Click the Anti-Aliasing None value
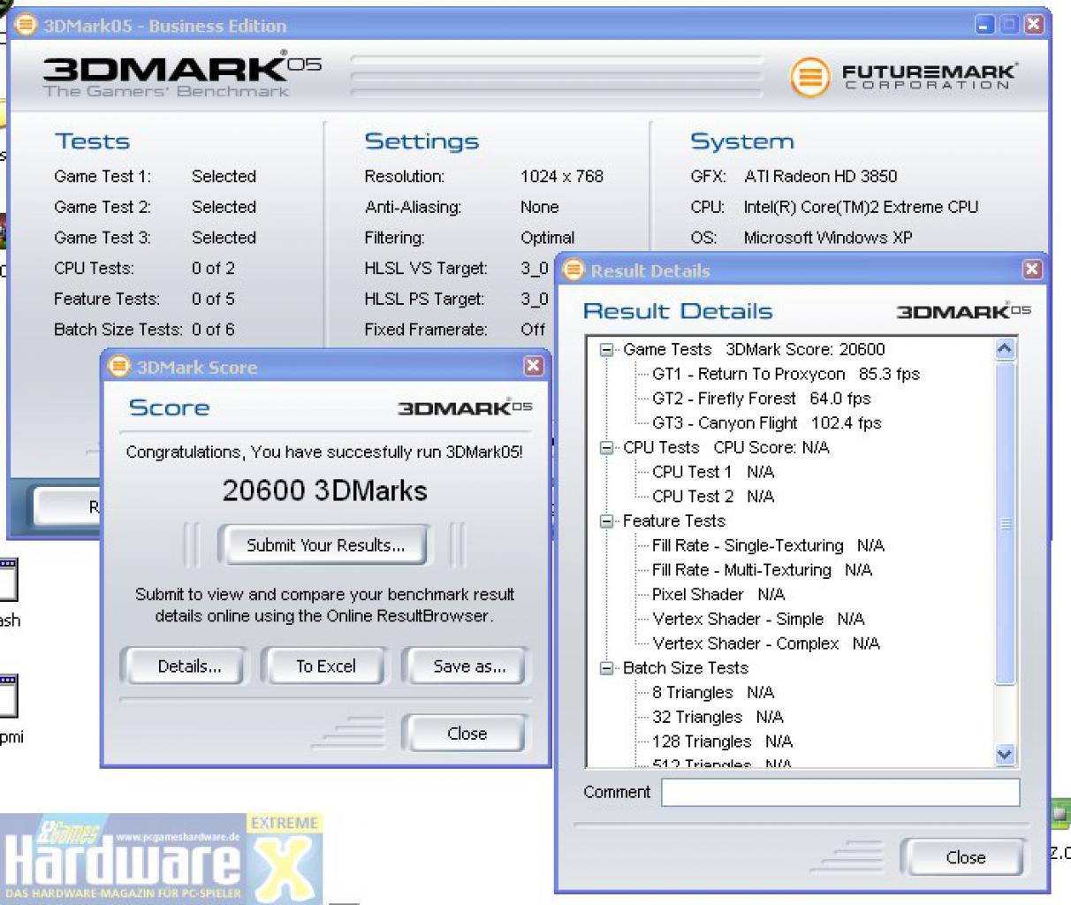The image size is (1071, 905). pos(539,207)
